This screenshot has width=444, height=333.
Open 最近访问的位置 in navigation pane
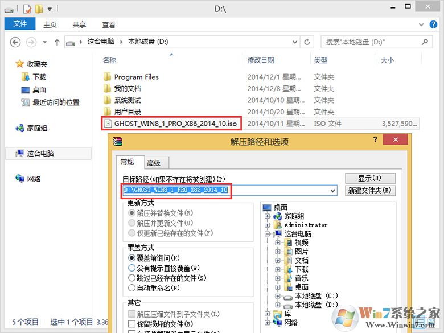(x=56, y=102)
